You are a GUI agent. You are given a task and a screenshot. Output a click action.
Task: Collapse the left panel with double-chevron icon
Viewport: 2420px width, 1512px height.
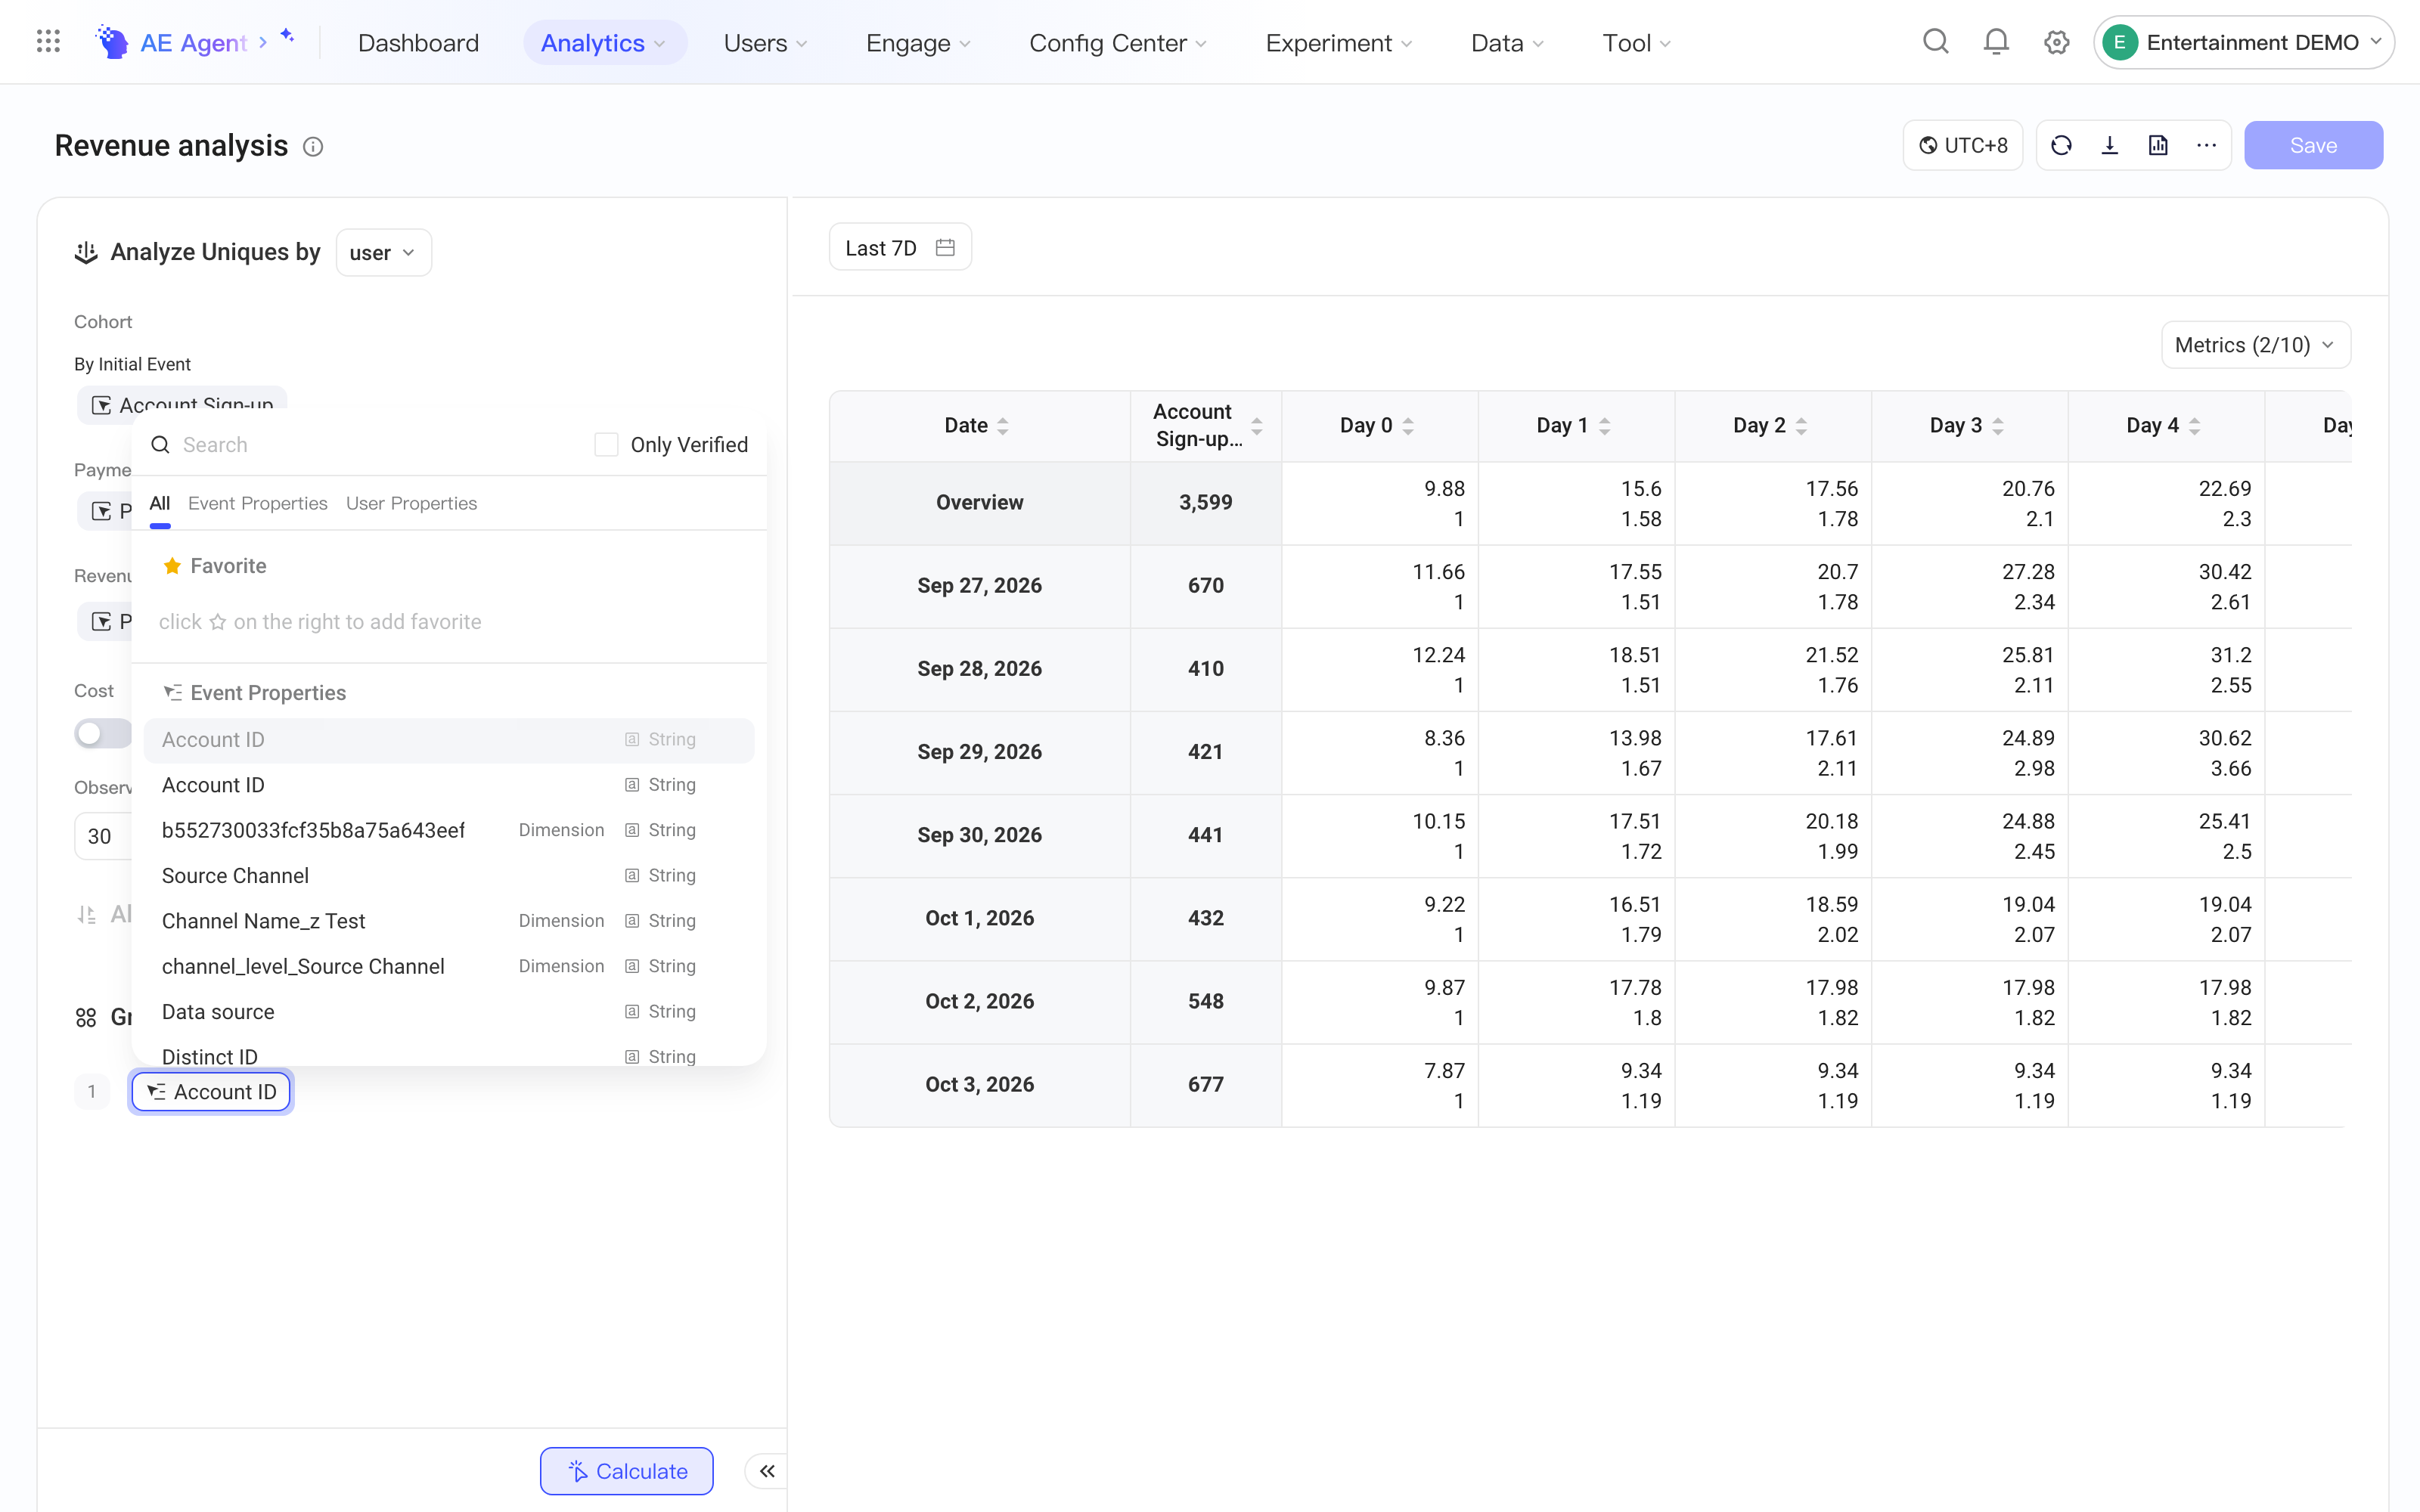[x=767, y=1471]
